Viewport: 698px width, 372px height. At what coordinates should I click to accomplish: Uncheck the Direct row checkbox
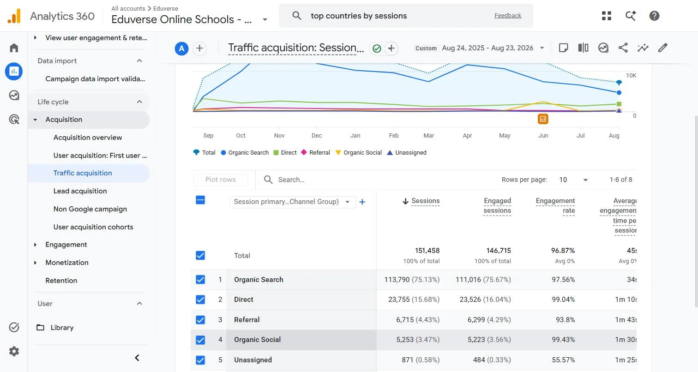pyautogui.click(x=200, y=300)
